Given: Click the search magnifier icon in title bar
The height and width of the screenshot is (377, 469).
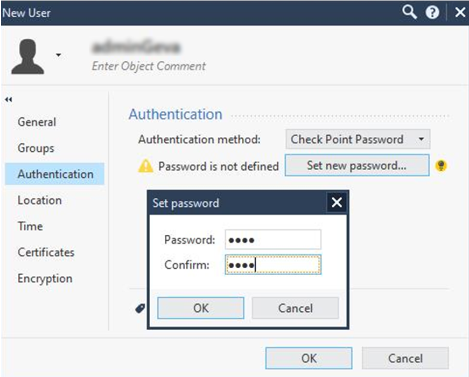Looking at the screenshot, I should (409, 12).
